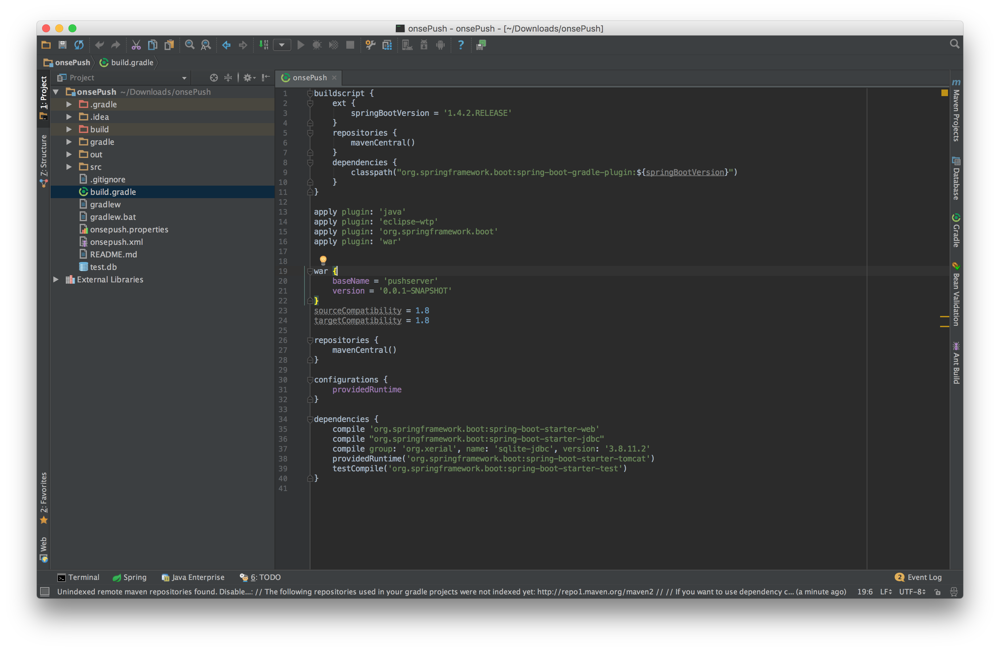
Task: Click build.gradle in the breadcrumb bar
Action: point(132,62)
